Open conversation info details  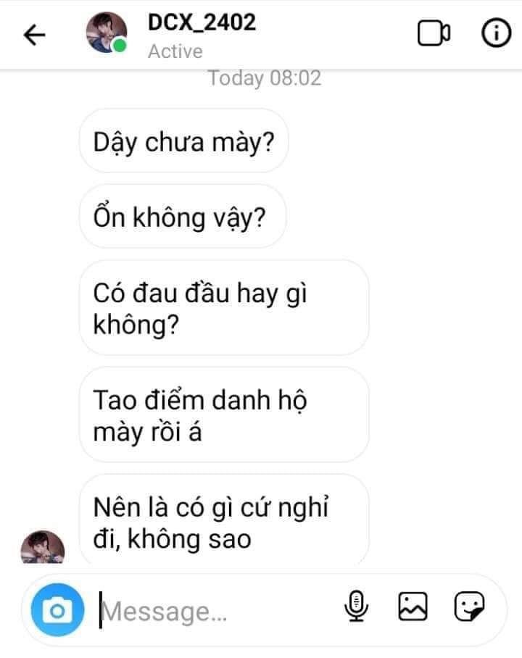pos(497,34)
